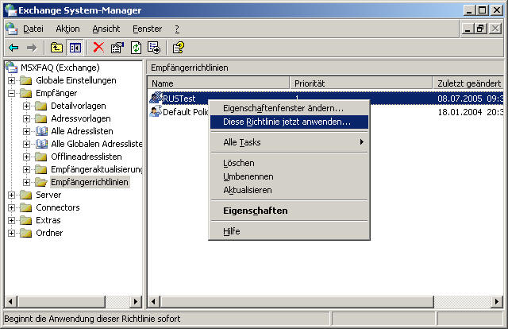Select the Extras tree item
Screen dimensions: 508x329
tap(48, 220)
